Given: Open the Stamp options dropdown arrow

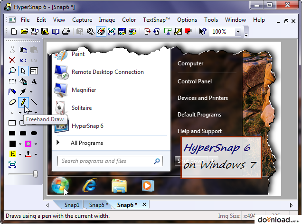Looking at the screenshot, I should coord(36,154).
